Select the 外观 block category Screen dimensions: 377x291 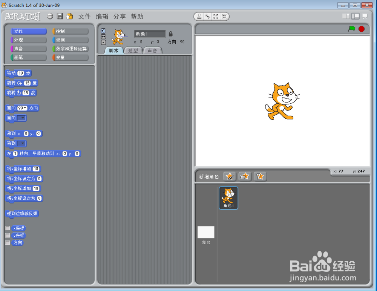point(29,40)
